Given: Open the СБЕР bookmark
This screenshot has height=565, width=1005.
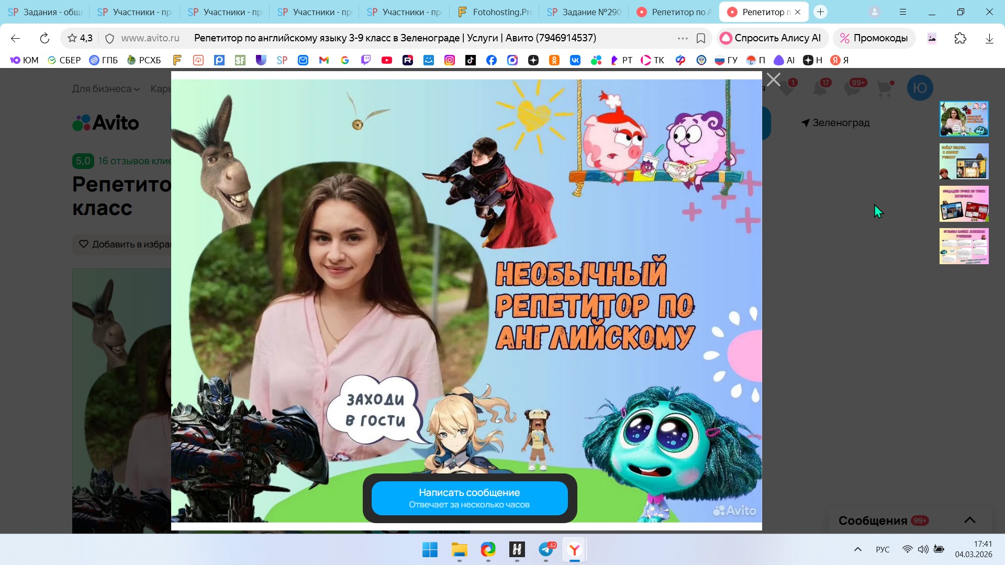Looking at the screenshot, I should point(64,60).
